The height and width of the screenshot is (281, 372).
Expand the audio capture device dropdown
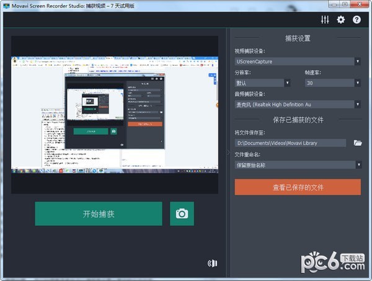coord(357,105)
